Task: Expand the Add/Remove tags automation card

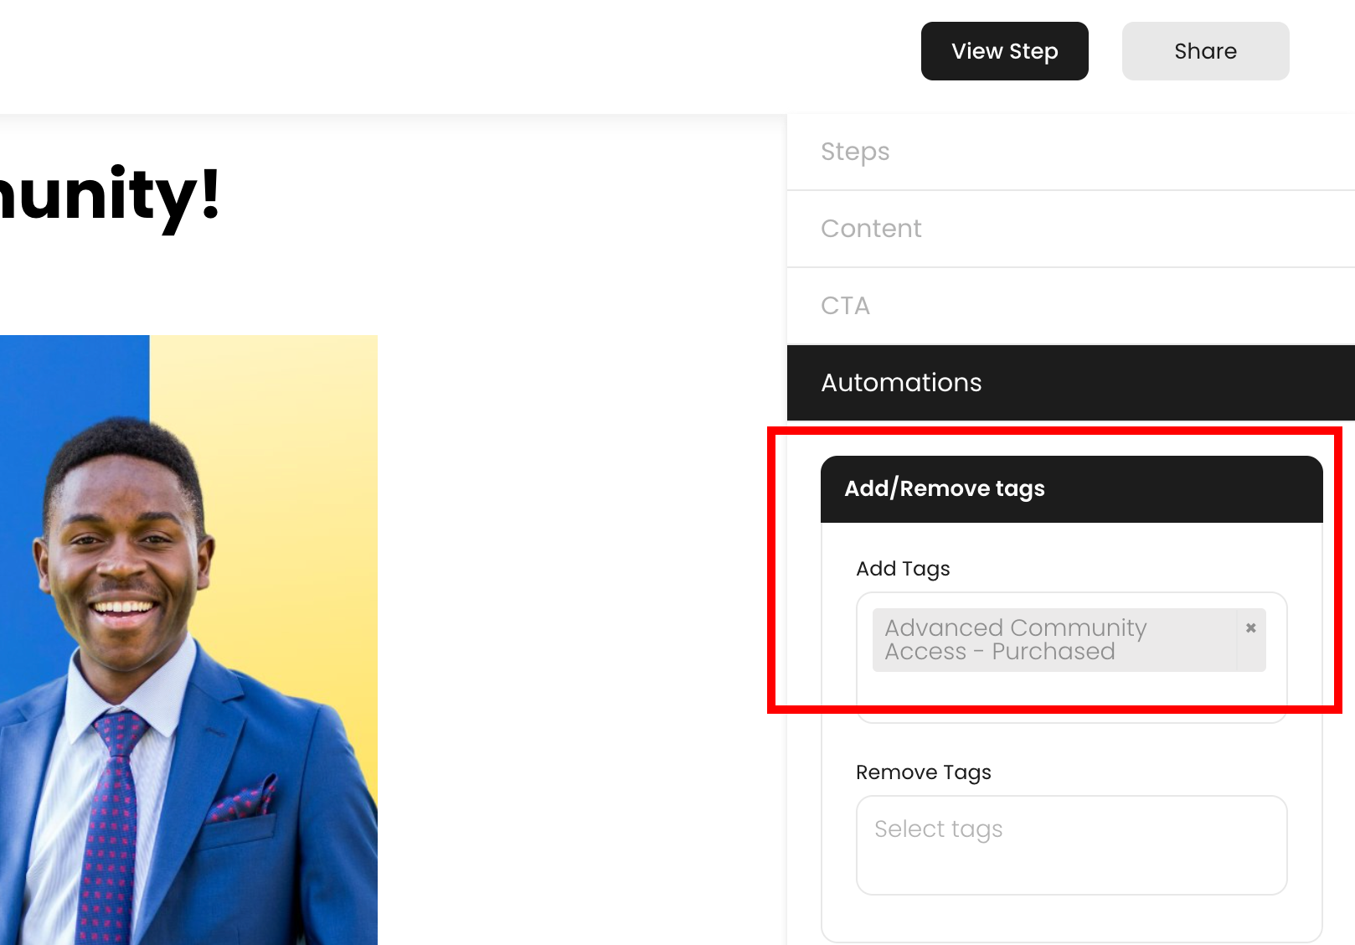Action: click(944, 488)
